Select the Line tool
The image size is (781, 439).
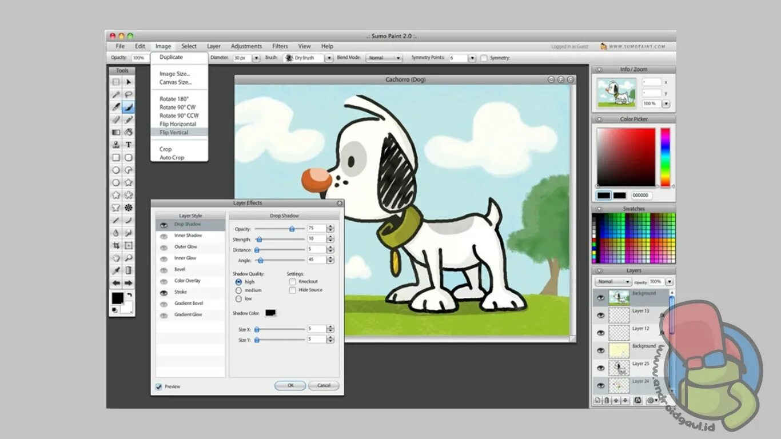[116, 220]
